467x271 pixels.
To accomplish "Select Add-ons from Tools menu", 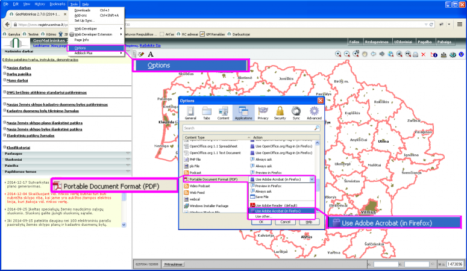I will point(96,16).
